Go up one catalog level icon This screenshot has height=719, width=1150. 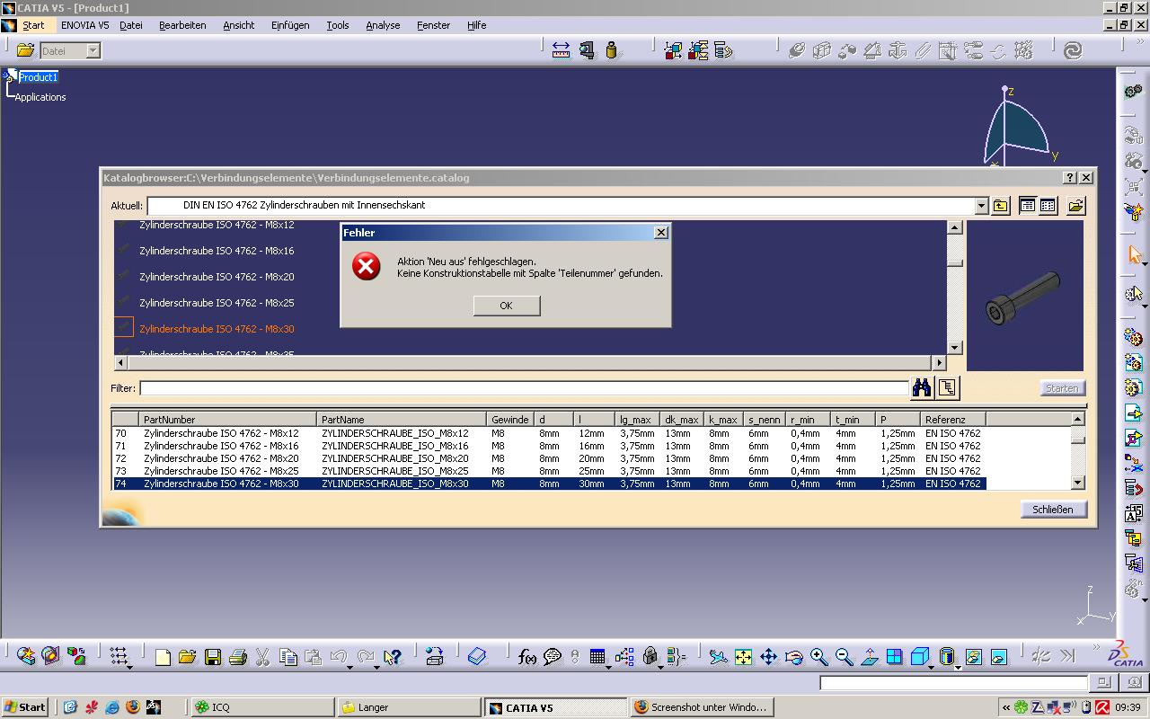(x=1001, y=206)
